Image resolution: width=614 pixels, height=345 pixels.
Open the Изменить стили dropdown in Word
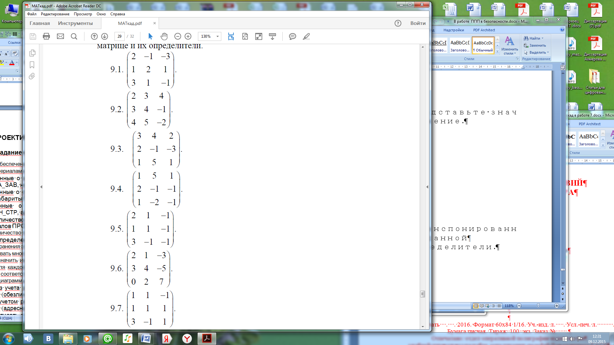(x=510, y=46)
